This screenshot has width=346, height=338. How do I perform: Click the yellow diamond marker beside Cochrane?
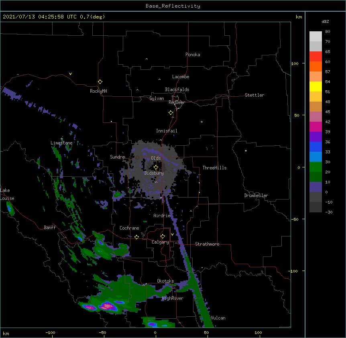pos(136,237)
